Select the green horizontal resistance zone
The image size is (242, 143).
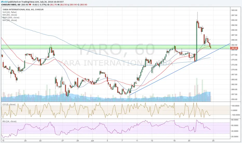[116, 47]
